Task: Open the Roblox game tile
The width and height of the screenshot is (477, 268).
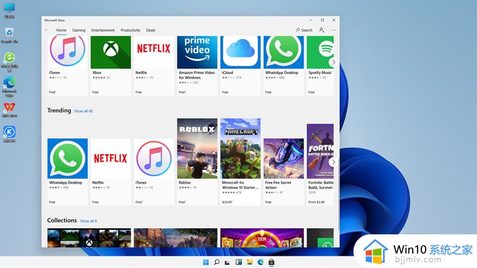Action: pos(197,162)
